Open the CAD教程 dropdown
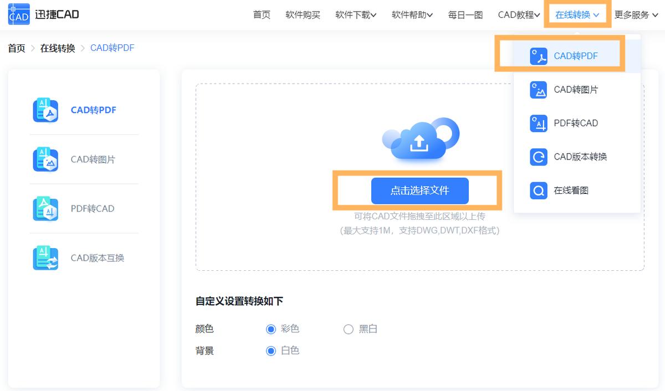Screen dimensions: 665x391 [517, 15]
